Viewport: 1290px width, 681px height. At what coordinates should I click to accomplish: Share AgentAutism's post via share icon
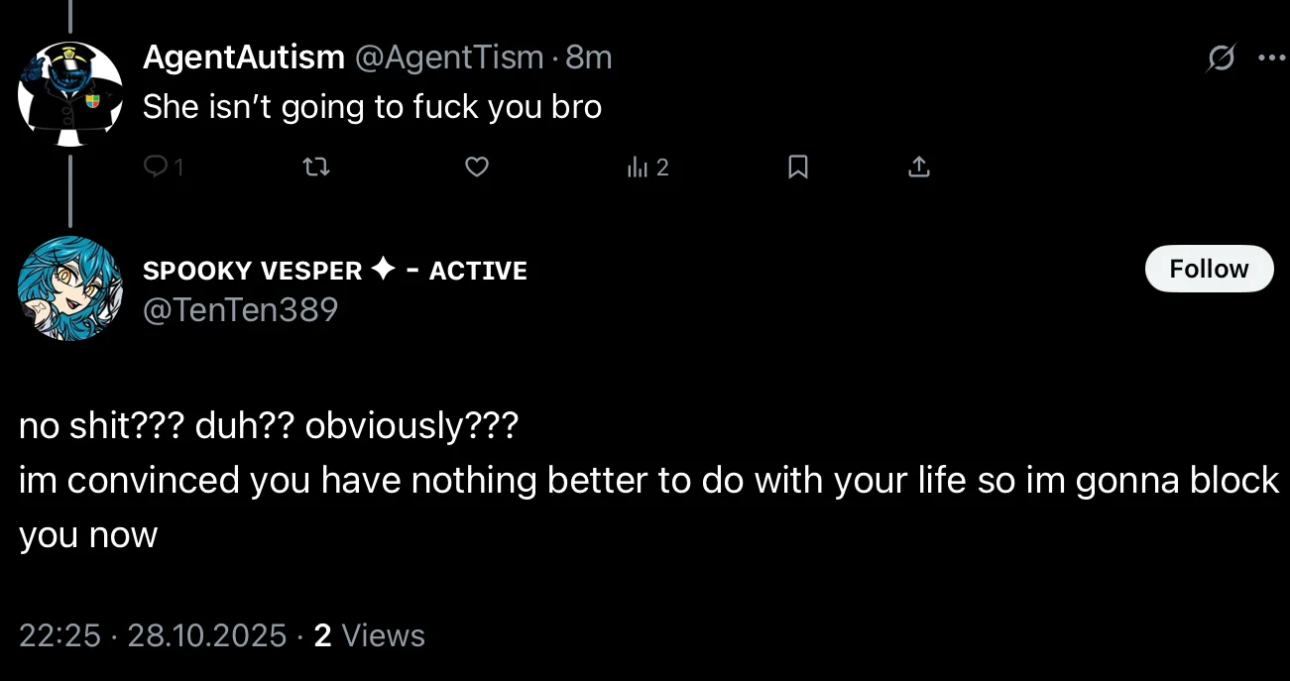pyautogui.click(x=919, y=168)
